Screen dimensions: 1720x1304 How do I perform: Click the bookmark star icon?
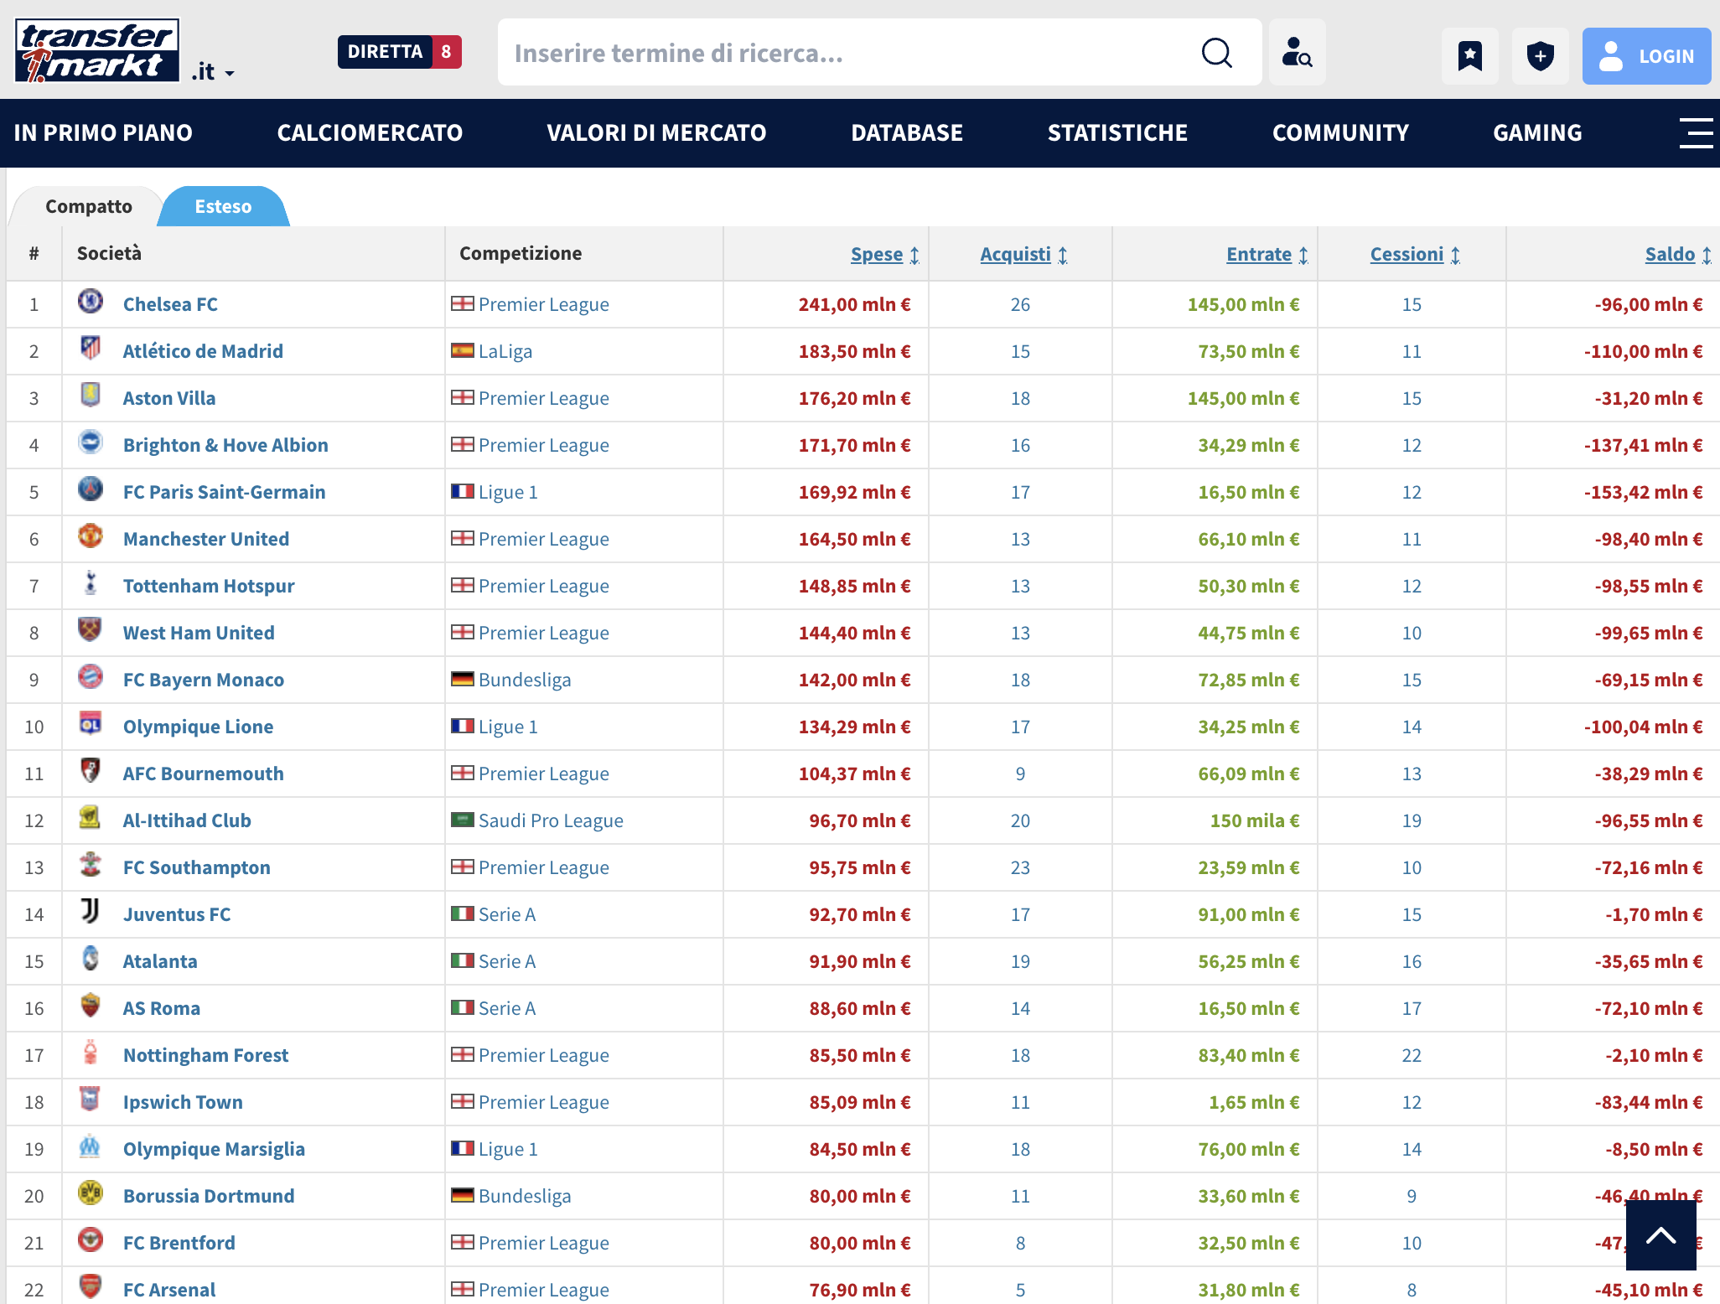[1469, 56]
